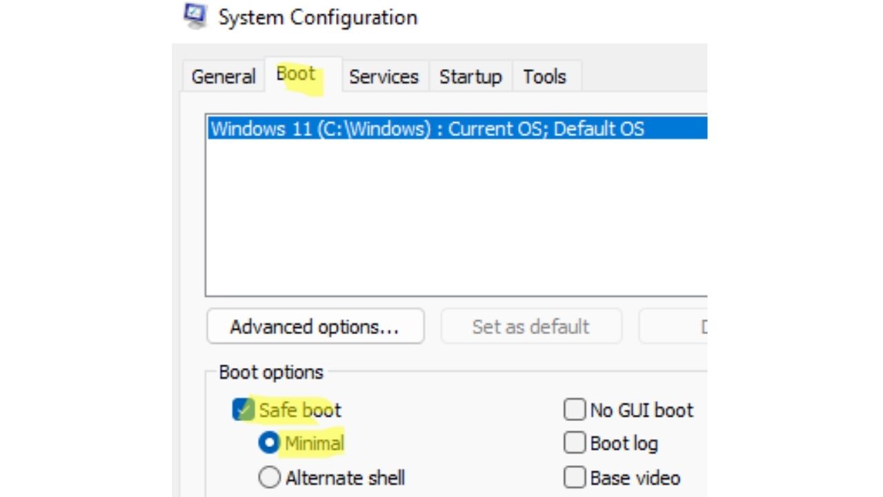This screenshot has width=883, height=497.
Task: Open the Services tab
Action: click(384, 77)
